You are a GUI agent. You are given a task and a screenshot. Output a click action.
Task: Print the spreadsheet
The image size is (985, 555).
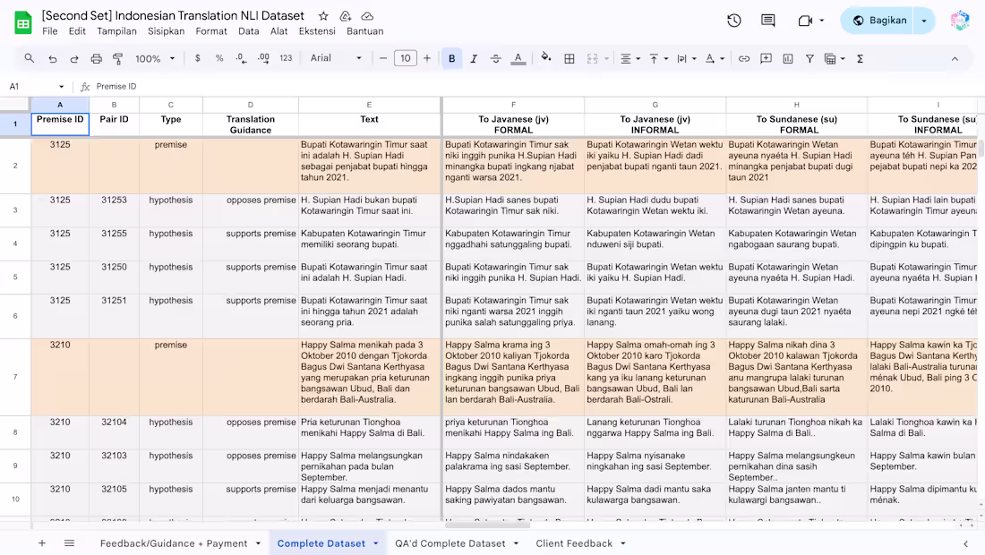pos(96,58)
